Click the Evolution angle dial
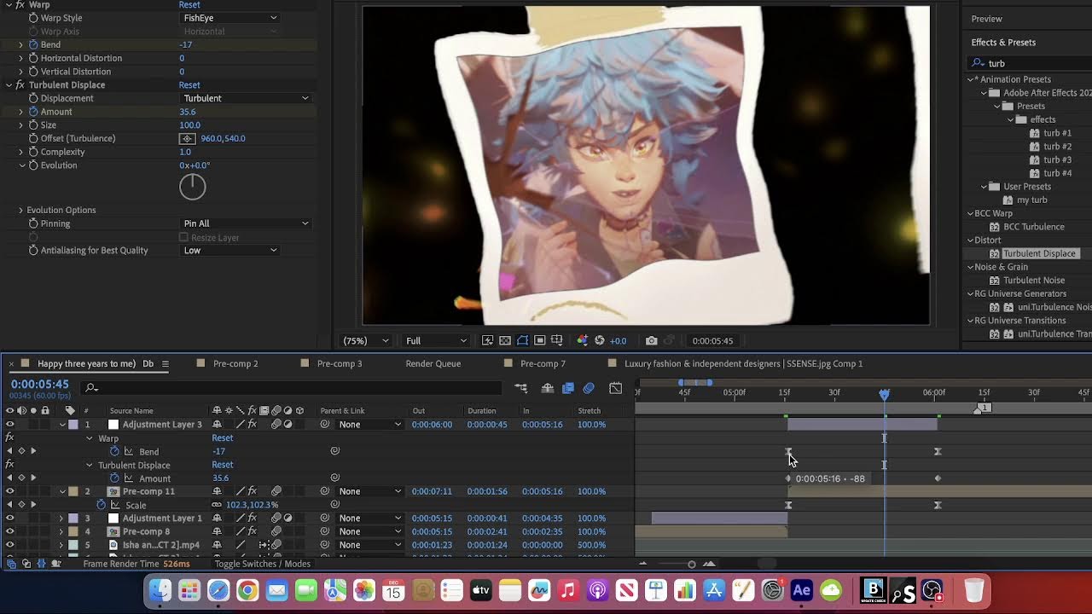Screen dimensions: 1092x614 (x=193, y=187)
